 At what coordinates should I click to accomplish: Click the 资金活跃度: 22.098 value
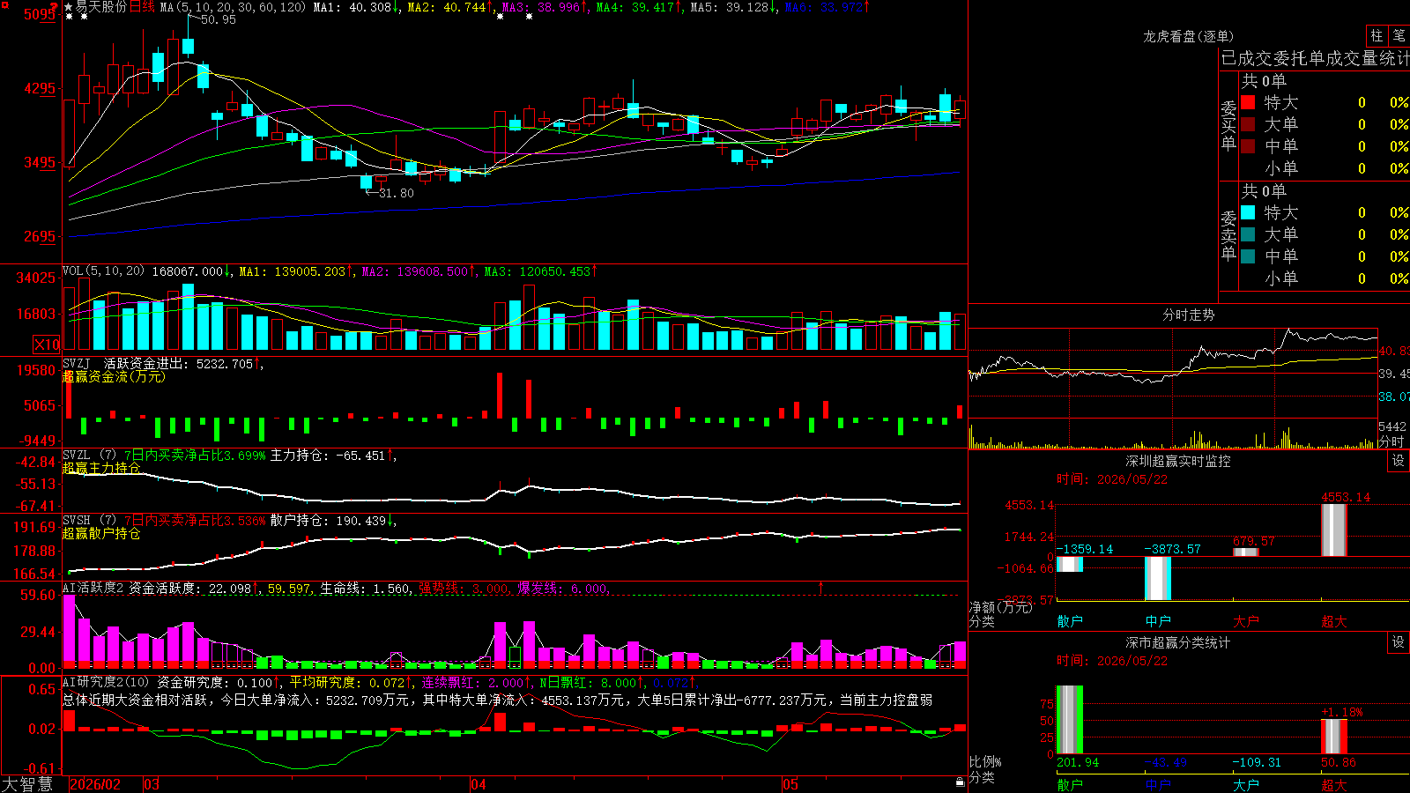tap(194, 588)
